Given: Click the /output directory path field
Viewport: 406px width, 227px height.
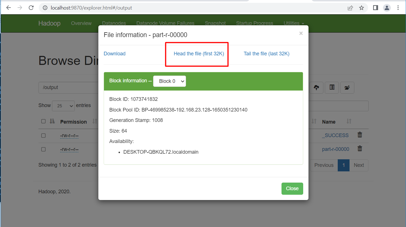Looking at the screenshot, I should point(68,88).
